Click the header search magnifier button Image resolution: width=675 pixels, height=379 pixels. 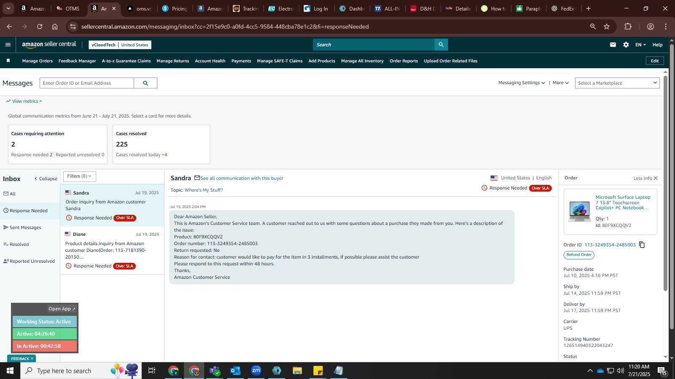[441, 45]
